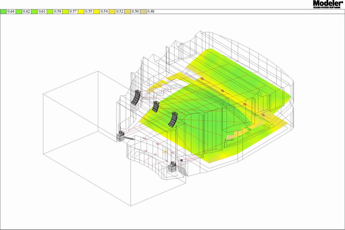Click the Modeler logo in the corner
Viewport: 345px width, 230px height.
[328, 4]
